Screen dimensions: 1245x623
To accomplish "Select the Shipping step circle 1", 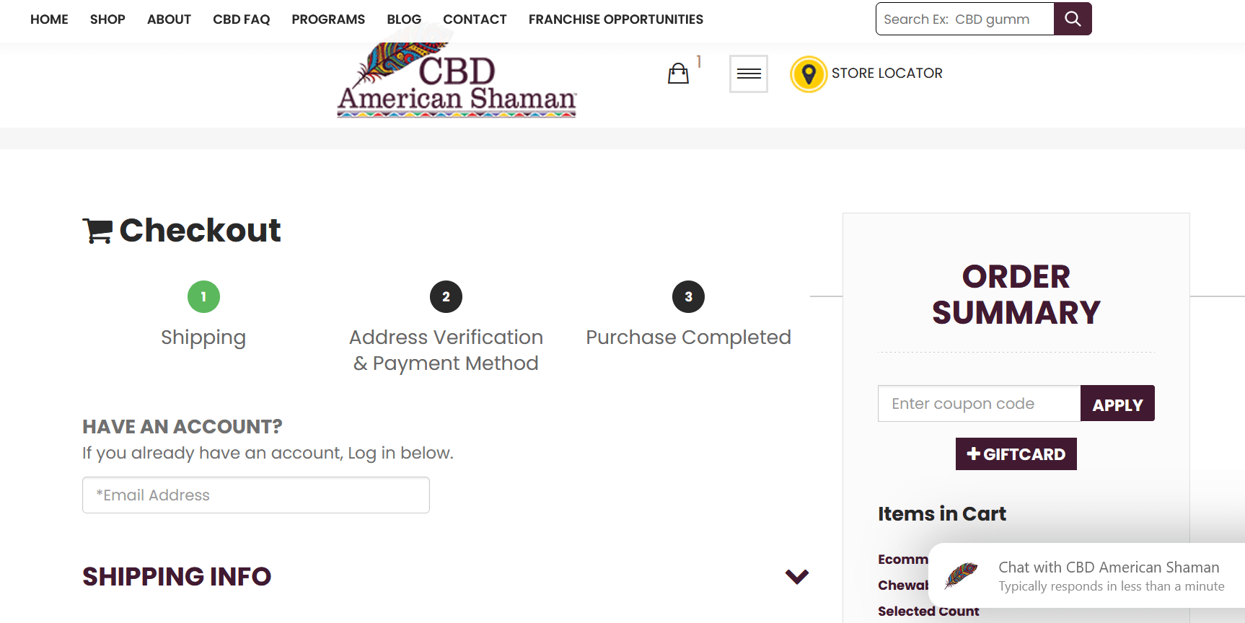I will pyautogui.click(x=203, y=296).
